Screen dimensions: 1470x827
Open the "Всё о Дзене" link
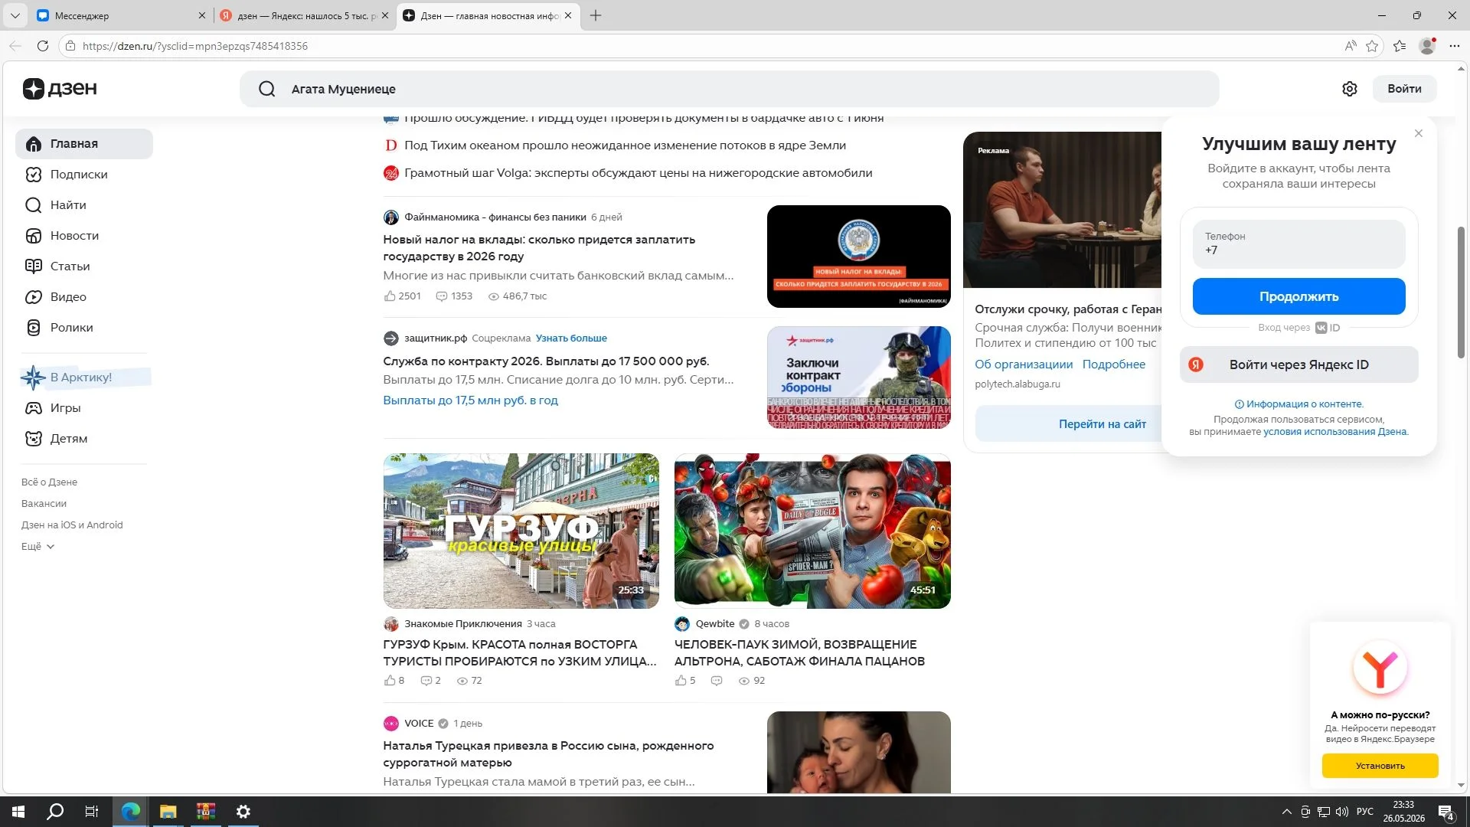coord(49,482)
